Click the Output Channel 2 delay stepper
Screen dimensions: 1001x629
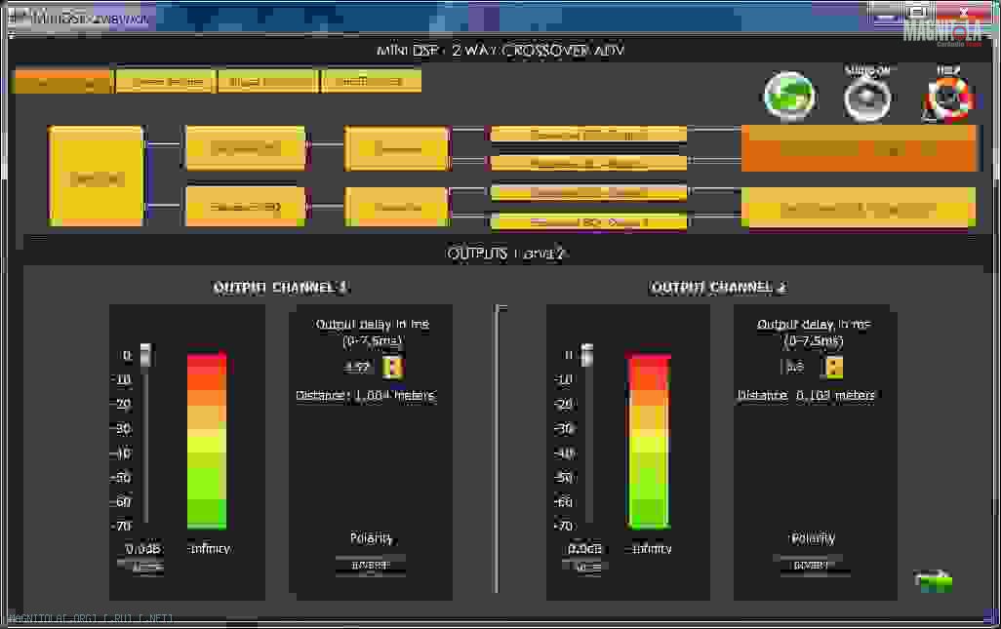click(x=834, y=367)
